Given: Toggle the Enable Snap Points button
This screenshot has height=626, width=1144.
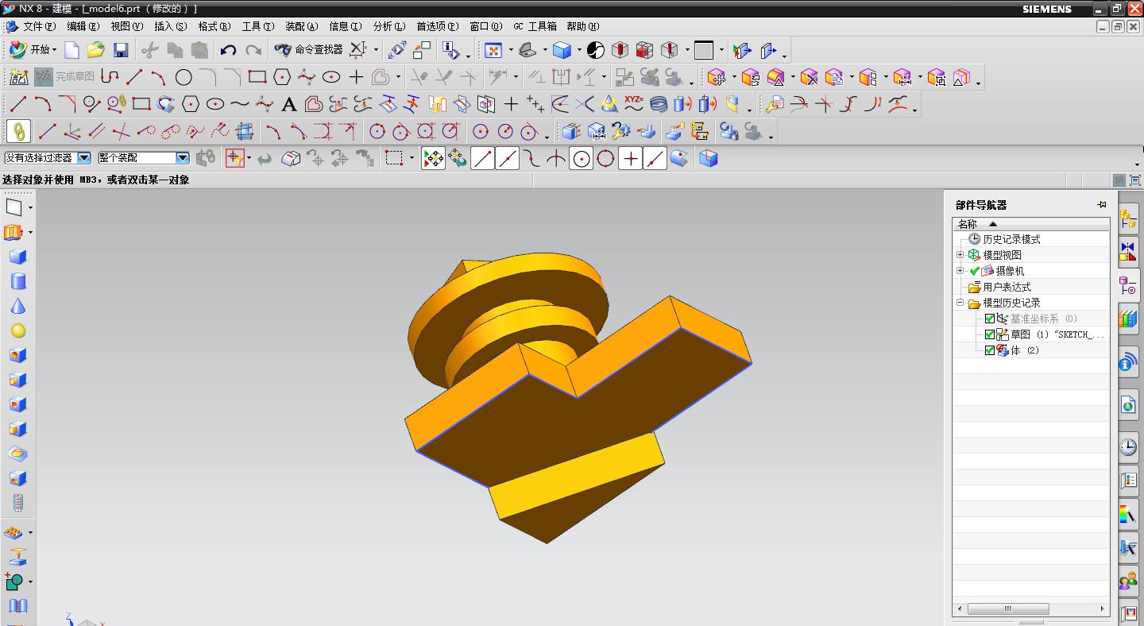Looking at the screenshot, I should coord(433,158).
